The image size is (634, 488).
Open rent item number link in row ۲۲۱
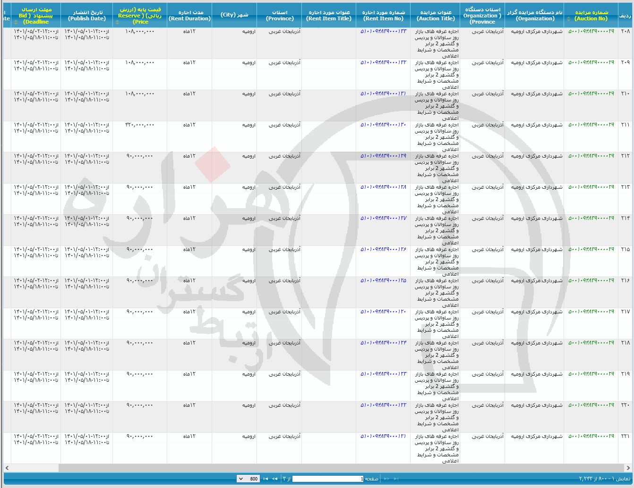(x=383, y=436)
